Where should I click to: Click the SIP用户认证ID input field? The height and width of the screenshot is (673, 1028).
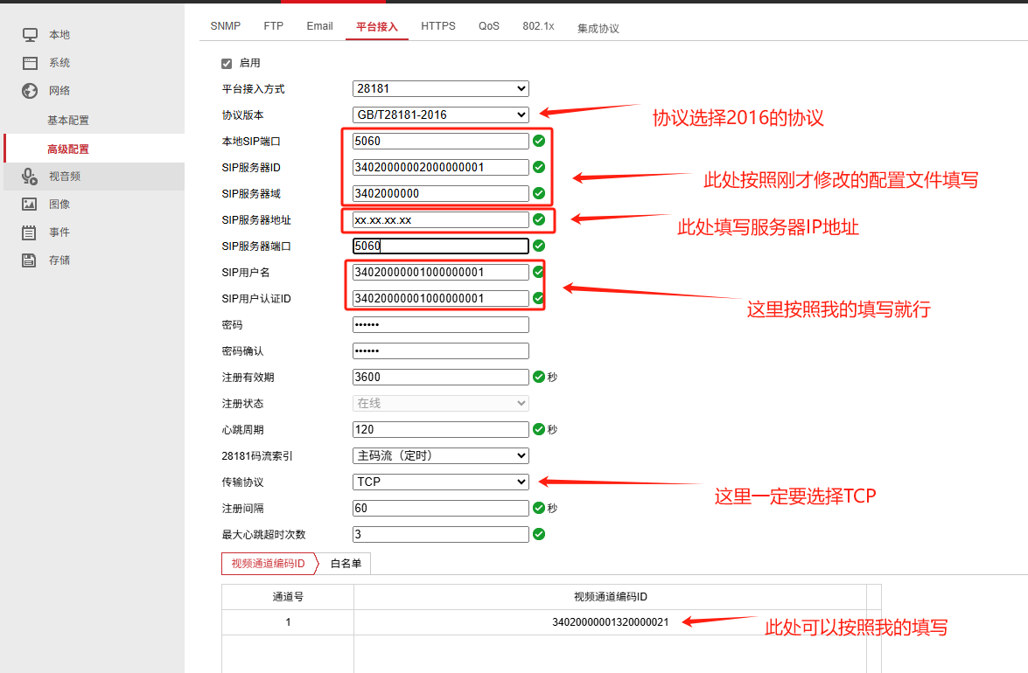click(x=441, y=298)
